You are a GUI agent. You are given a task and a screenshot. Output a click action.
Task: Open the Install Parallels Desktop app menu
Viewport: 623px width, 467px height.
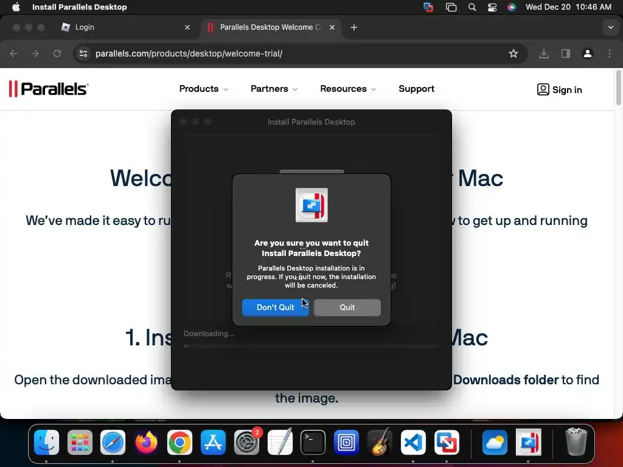tap(80, 7)
